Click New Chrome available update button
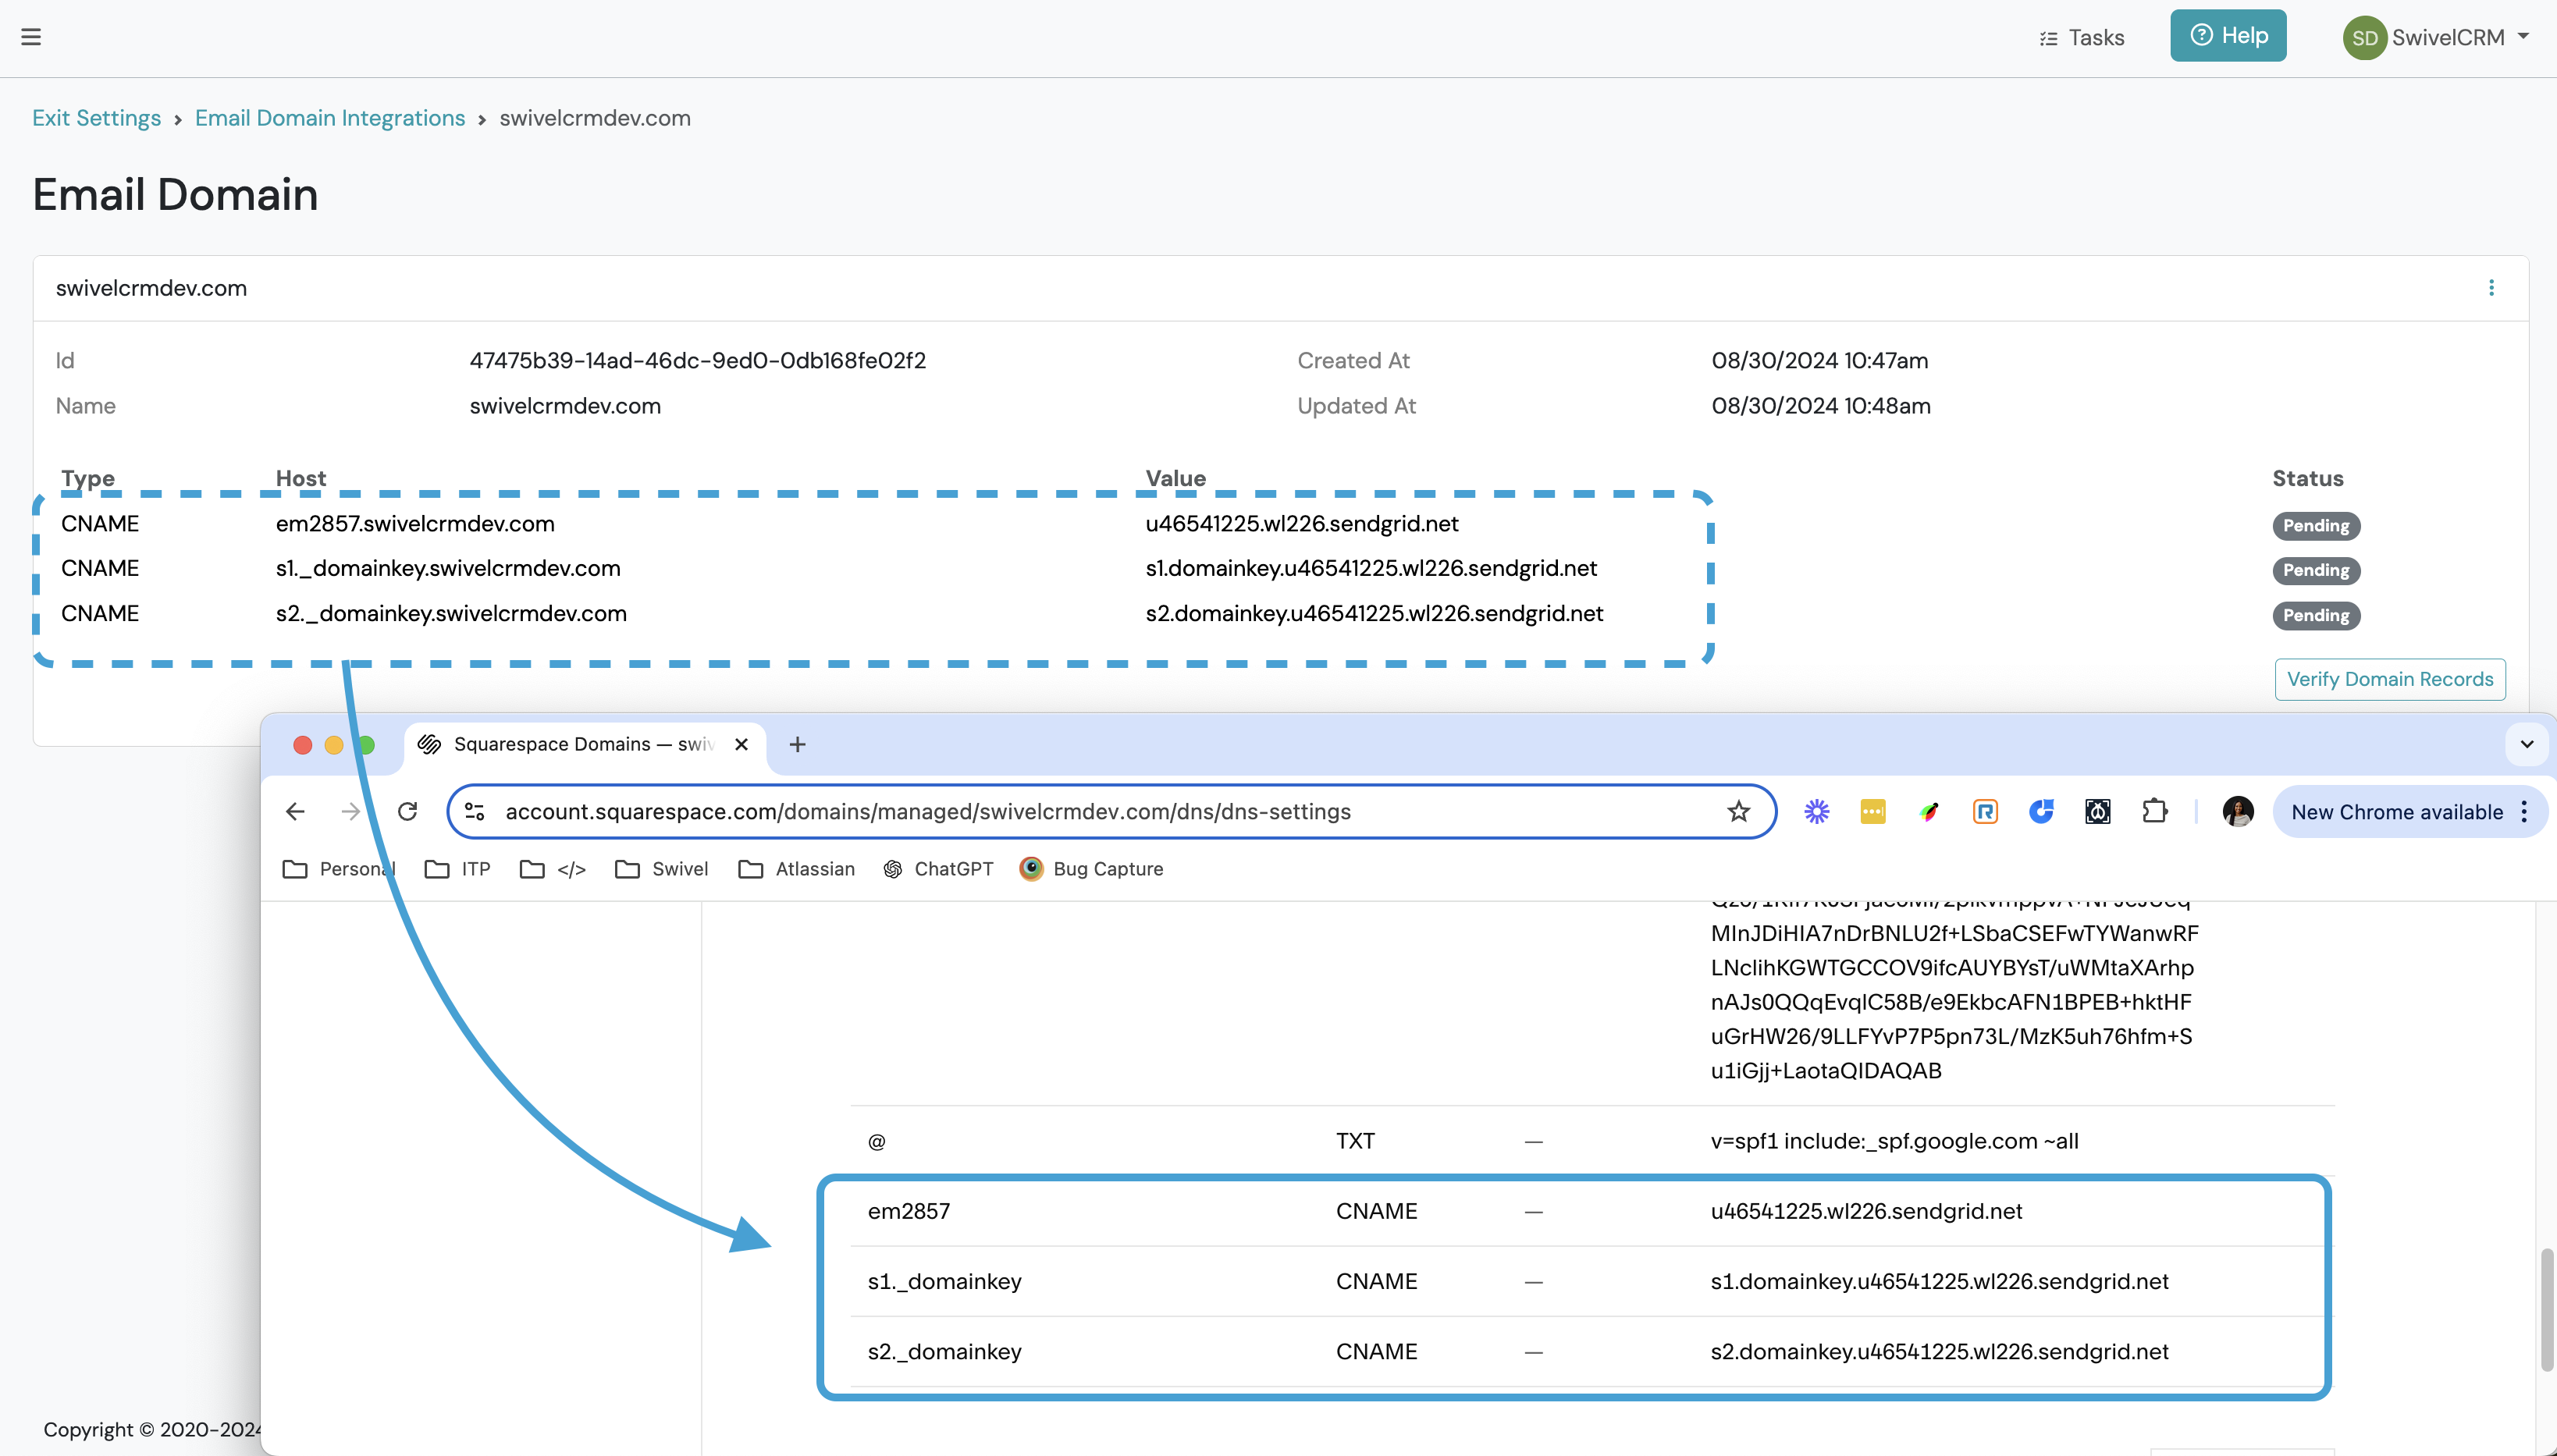Viewport: 2557px width, 1456px height. point(2397,812)
